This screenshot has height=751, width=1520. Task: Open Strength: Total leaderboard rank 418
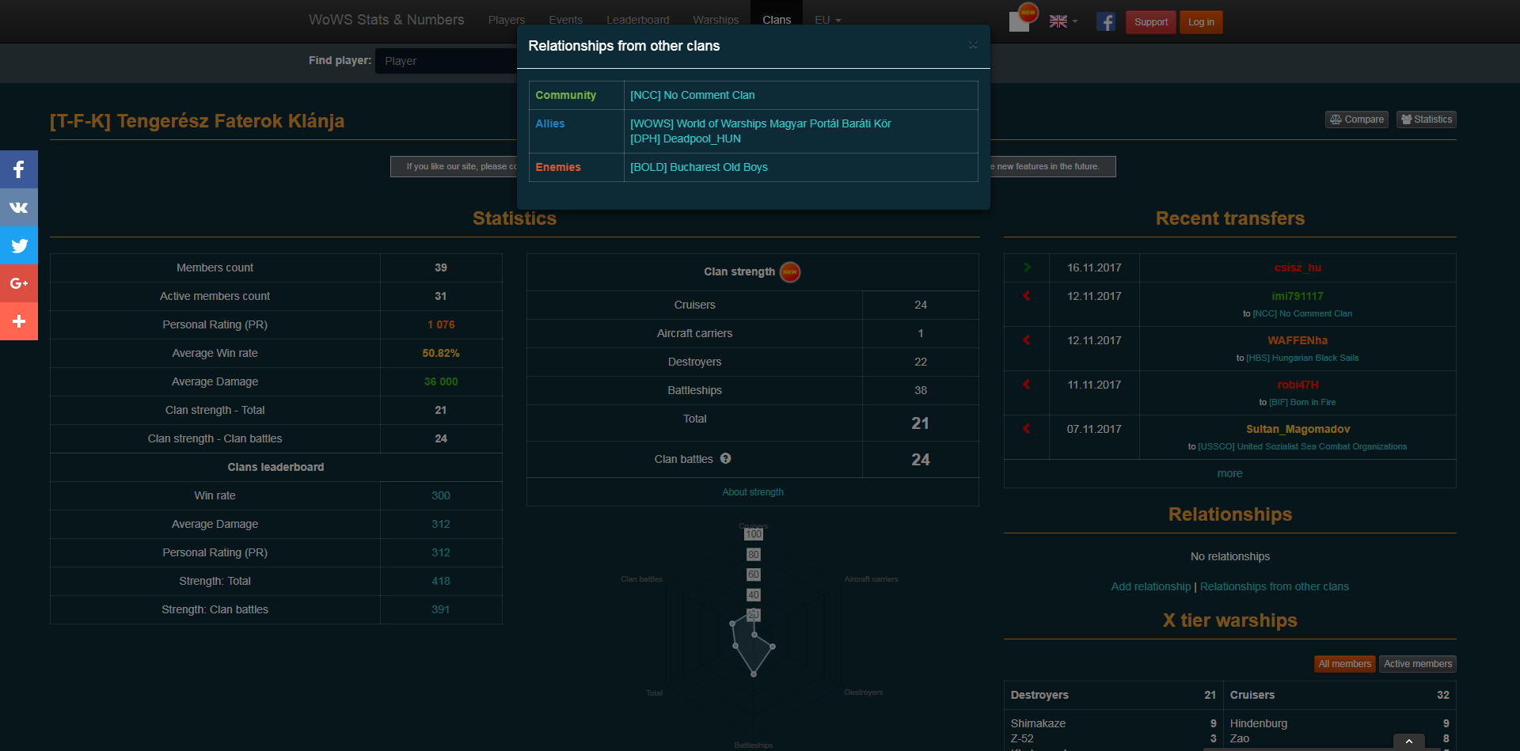(441, 581)
